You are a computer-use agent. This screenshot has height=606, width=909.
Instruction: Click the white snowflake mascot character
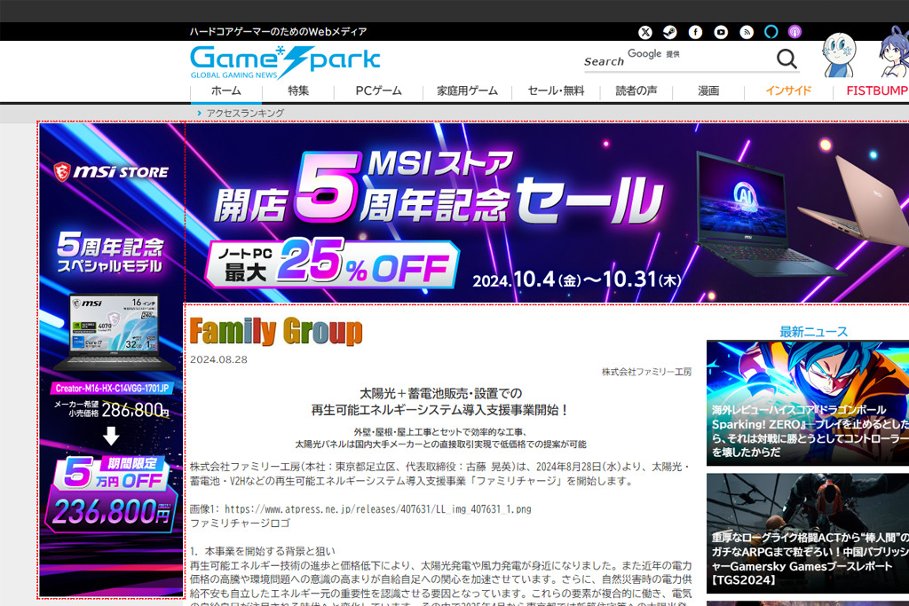pyautogui.click(x=838, y=56)
